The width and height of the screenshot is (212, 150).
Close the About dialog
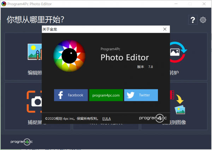click(x=165, y=29)
